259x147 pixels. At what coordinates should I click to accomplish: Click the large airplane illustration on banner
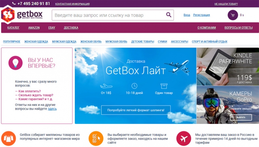coord(177,68)
